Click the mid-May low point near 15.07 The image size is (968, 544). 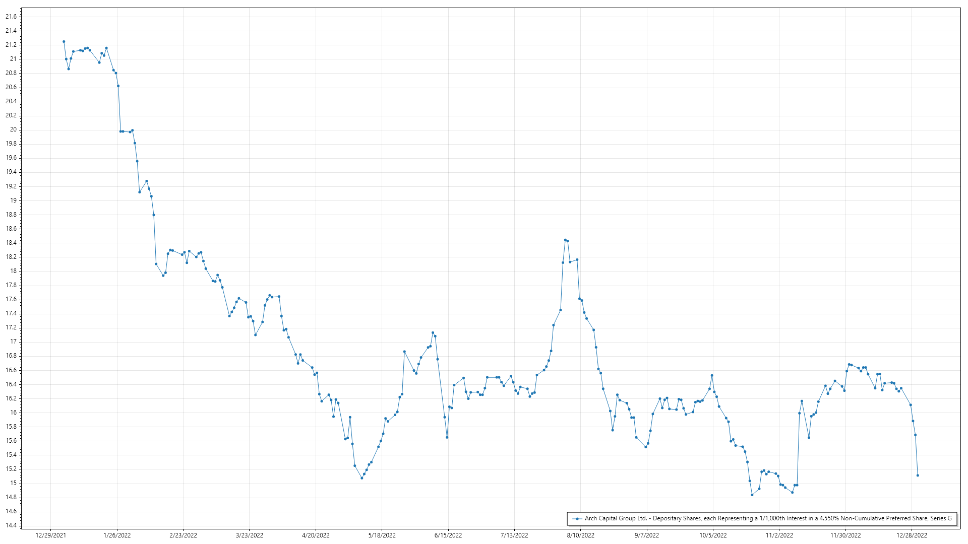point(361,478)
